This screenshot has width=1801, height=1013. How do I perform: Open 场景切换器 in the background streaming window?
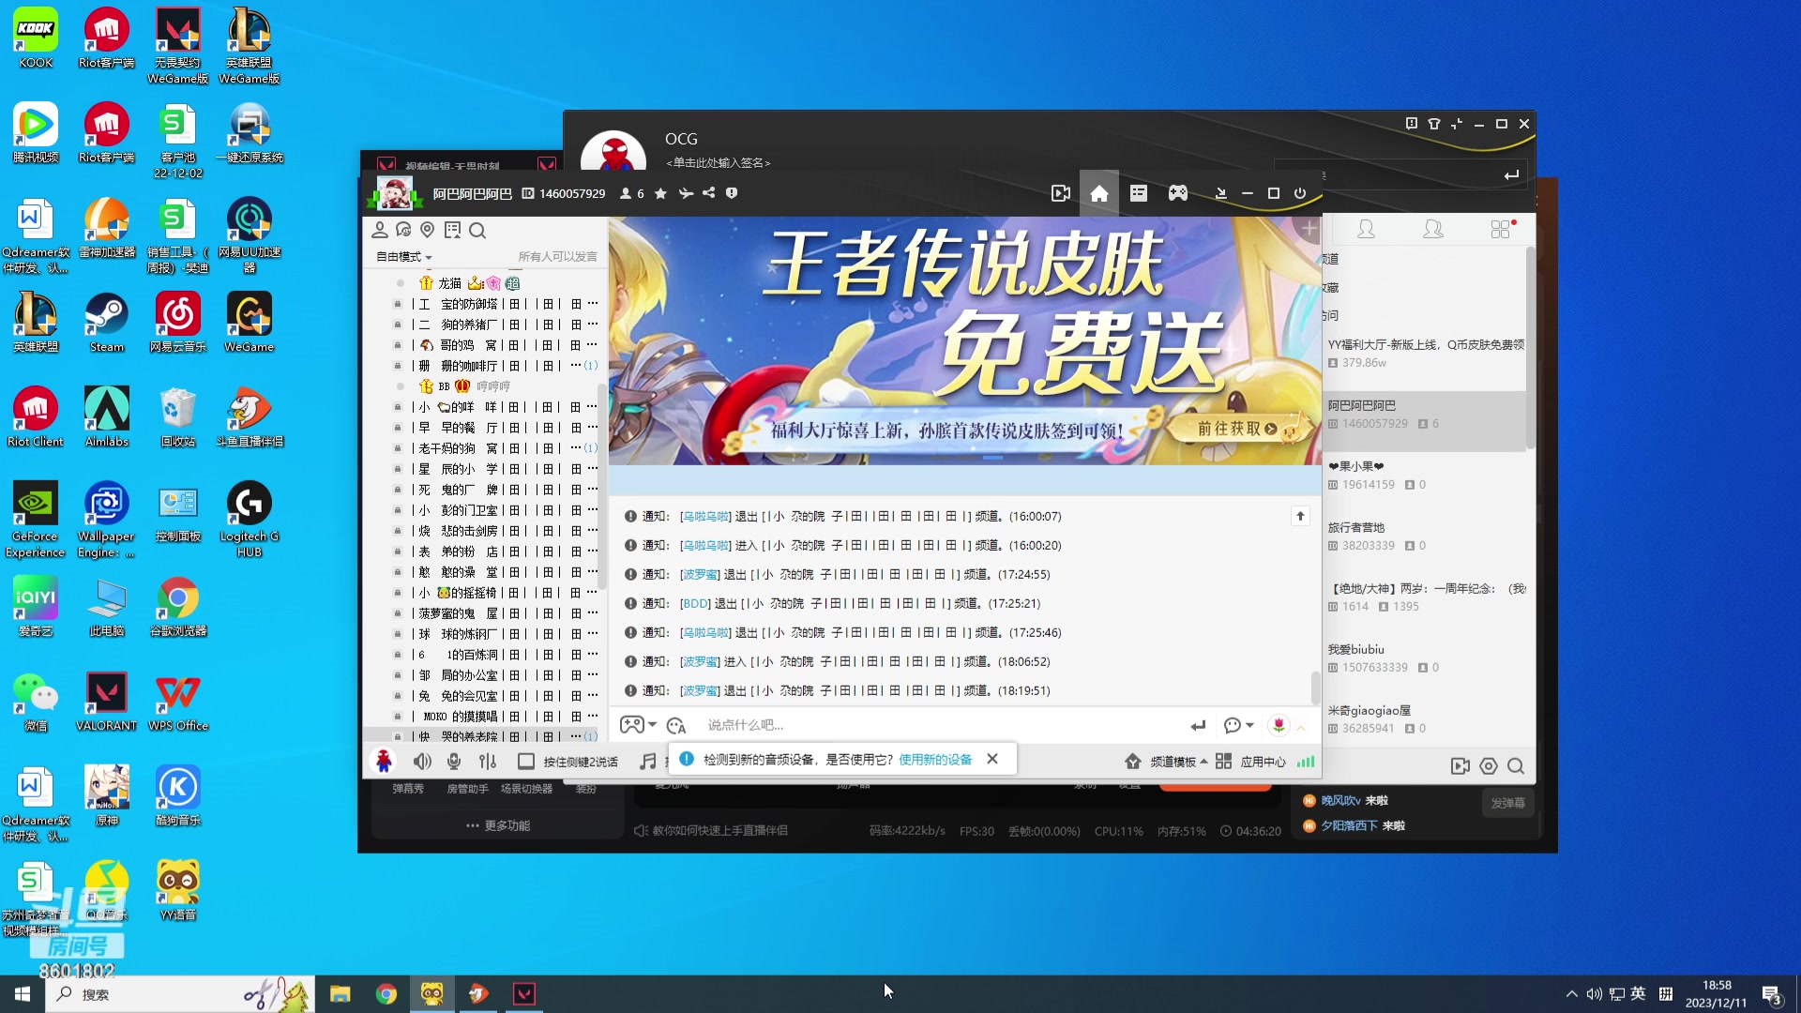click(526, 789)
